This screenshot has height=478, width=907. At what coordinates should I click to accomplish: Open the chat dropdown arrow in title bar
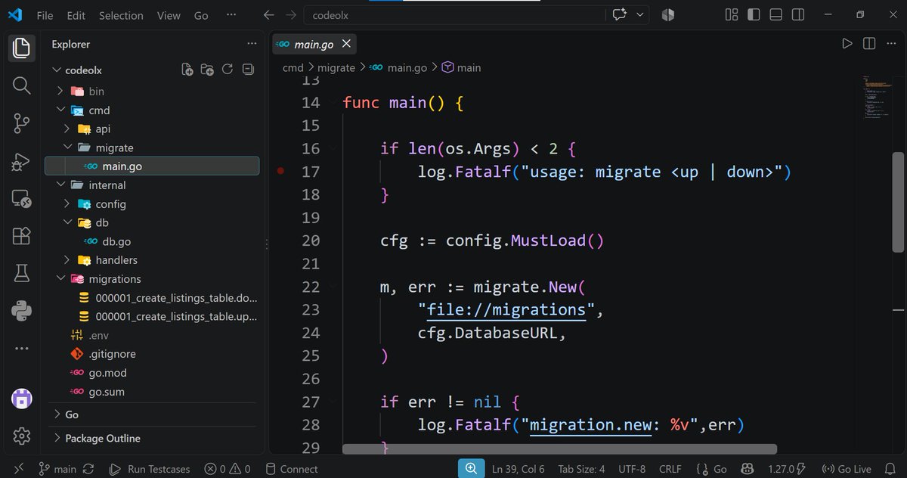[x=641, y=15]
